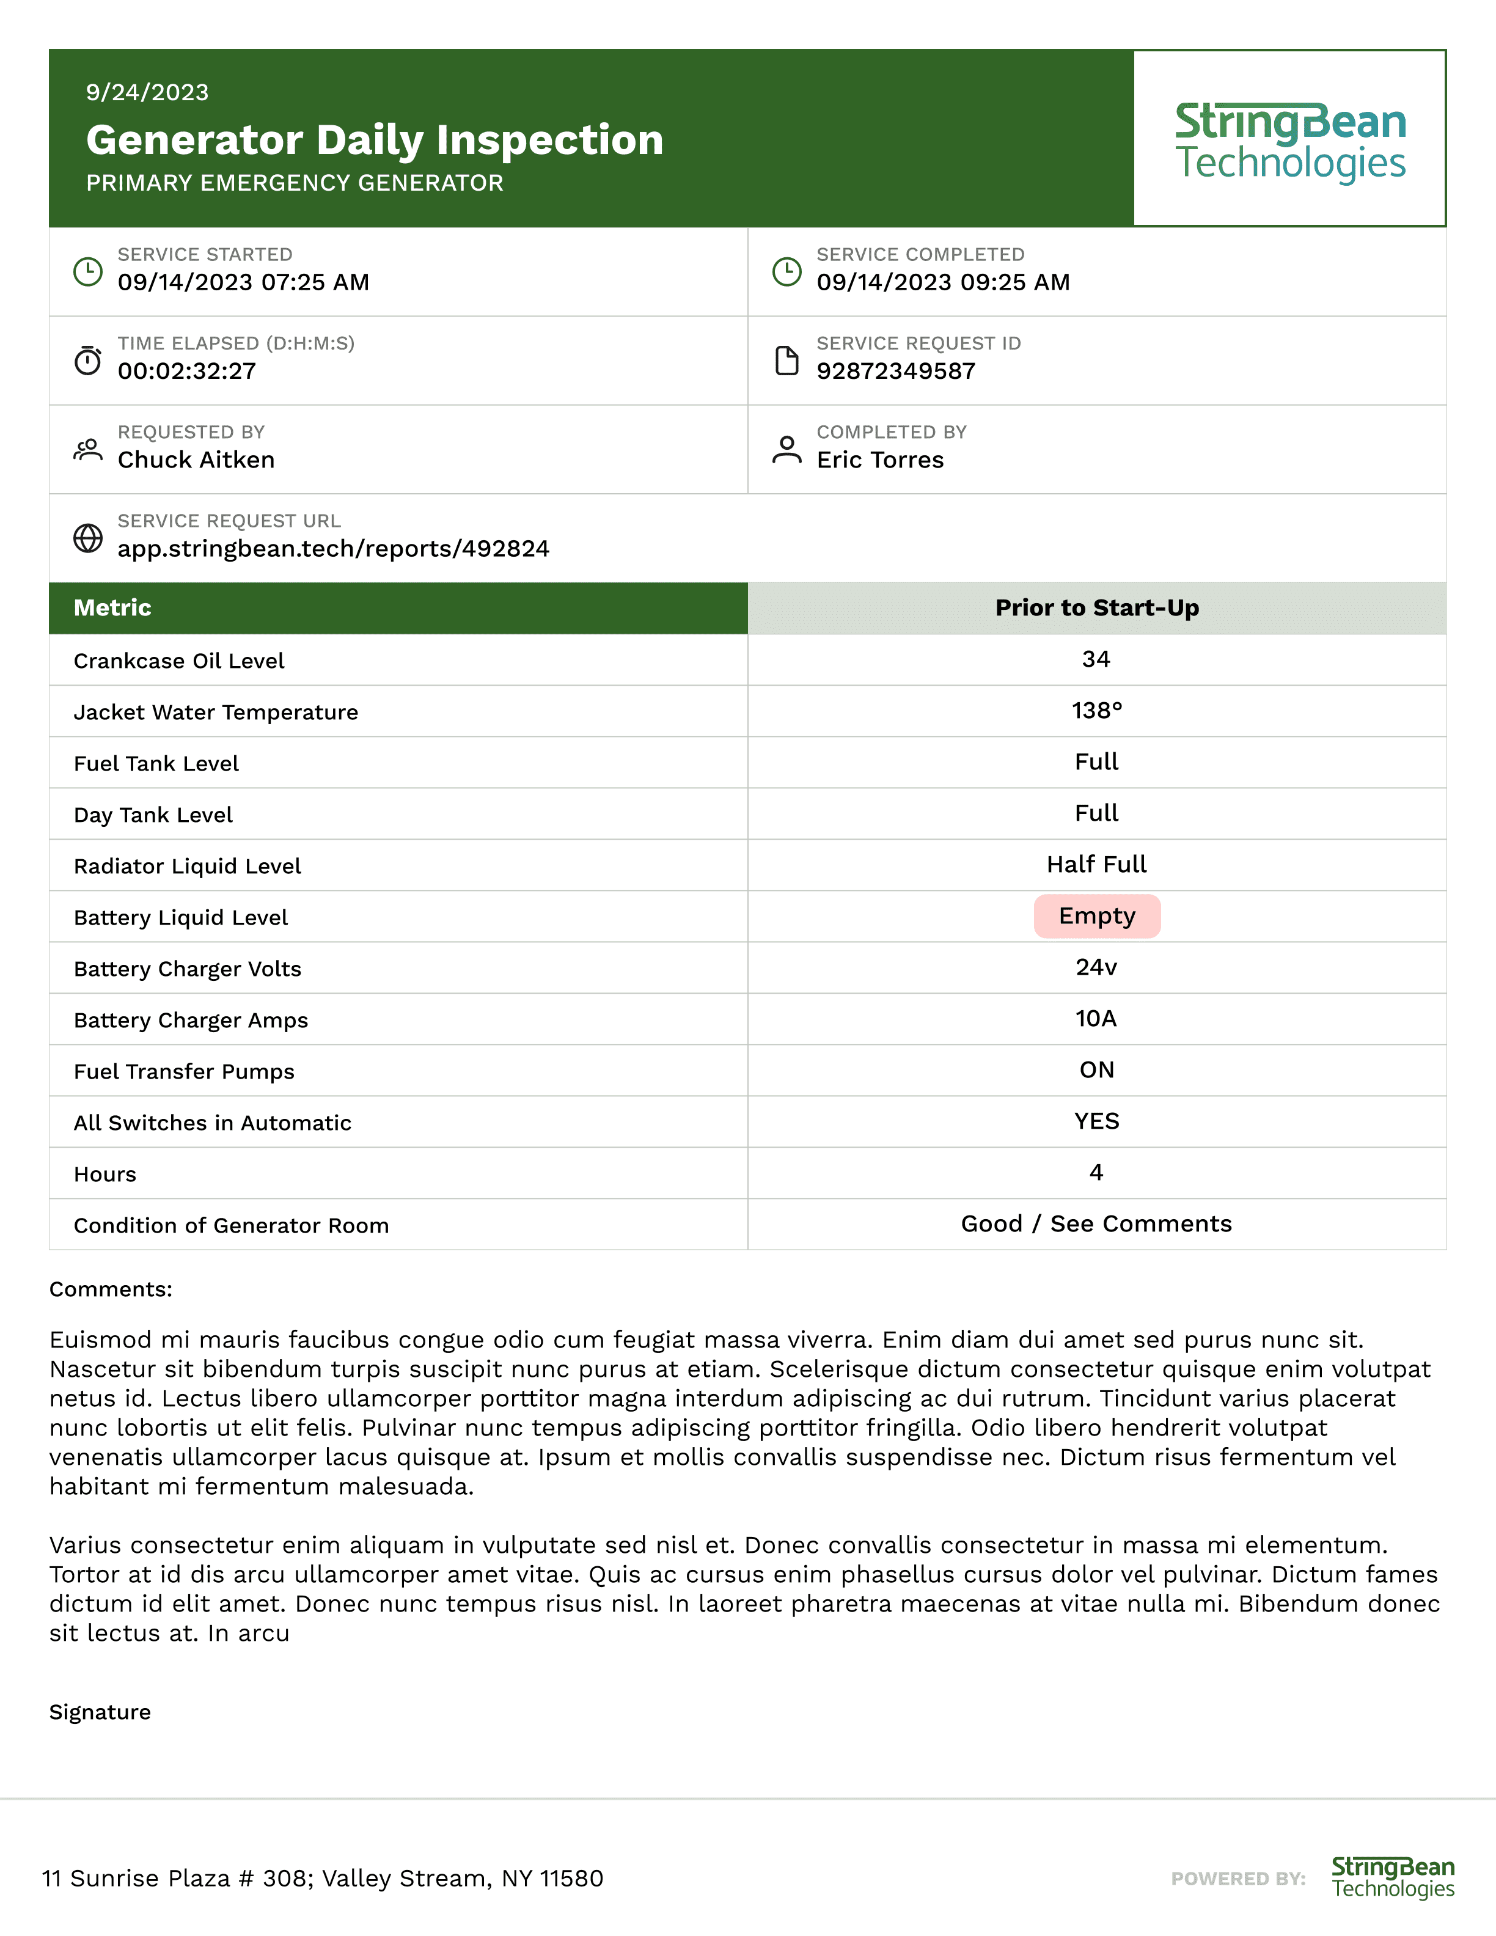Click the Signature field label
This screenshot has width=1496, height=1936.
point(100,1712)
